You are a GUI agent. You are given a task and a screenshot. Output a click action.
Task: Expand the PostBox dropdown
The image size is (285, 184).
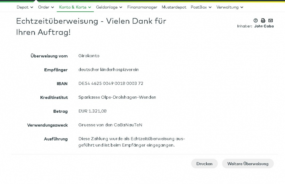[201, 7]
